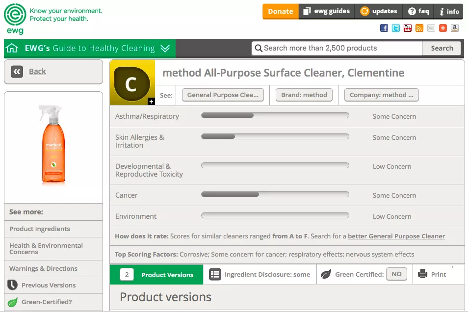The height and width of the screenshot is (312, 468).
Task: Click the ingredient disclosure list icon
Action: 214,274
